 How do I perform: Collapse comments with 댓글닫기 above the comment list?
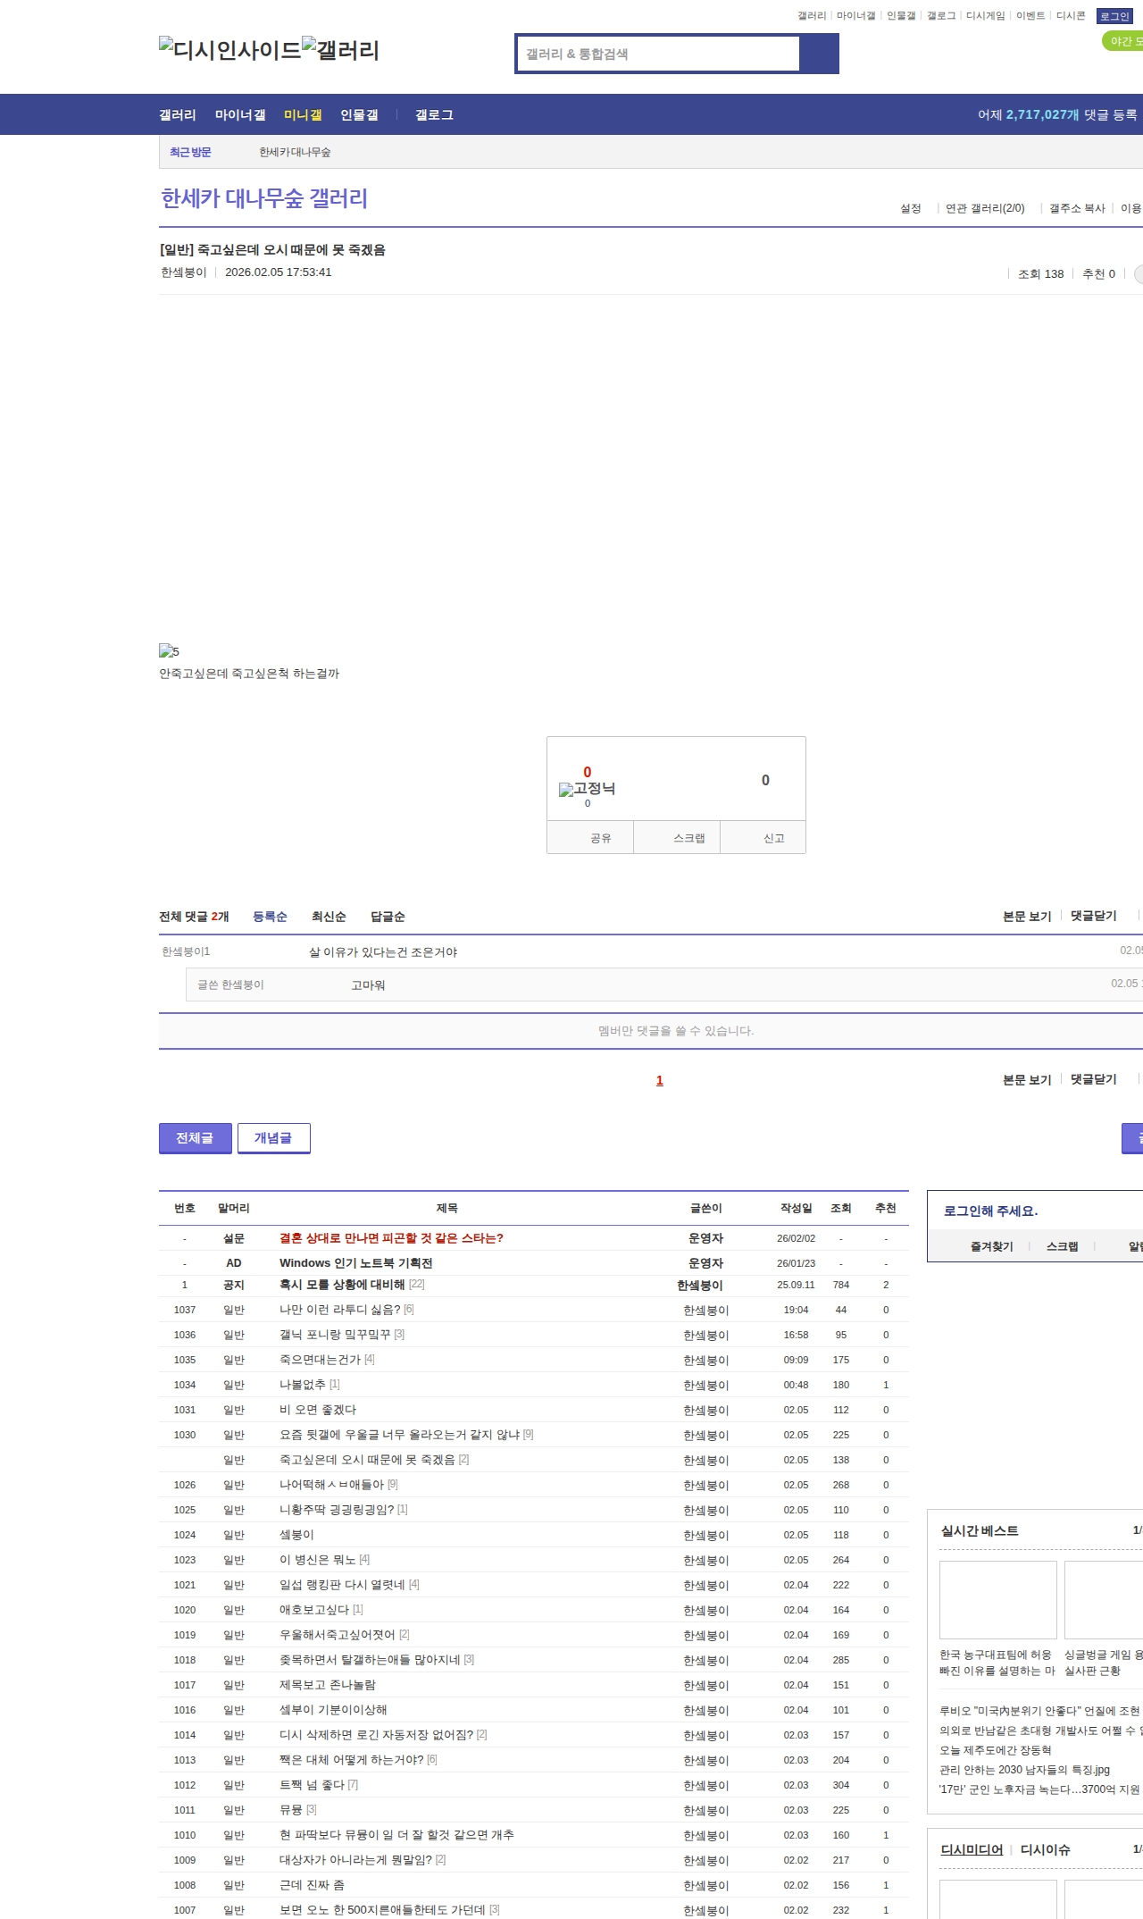click(x=1093, y=916)
